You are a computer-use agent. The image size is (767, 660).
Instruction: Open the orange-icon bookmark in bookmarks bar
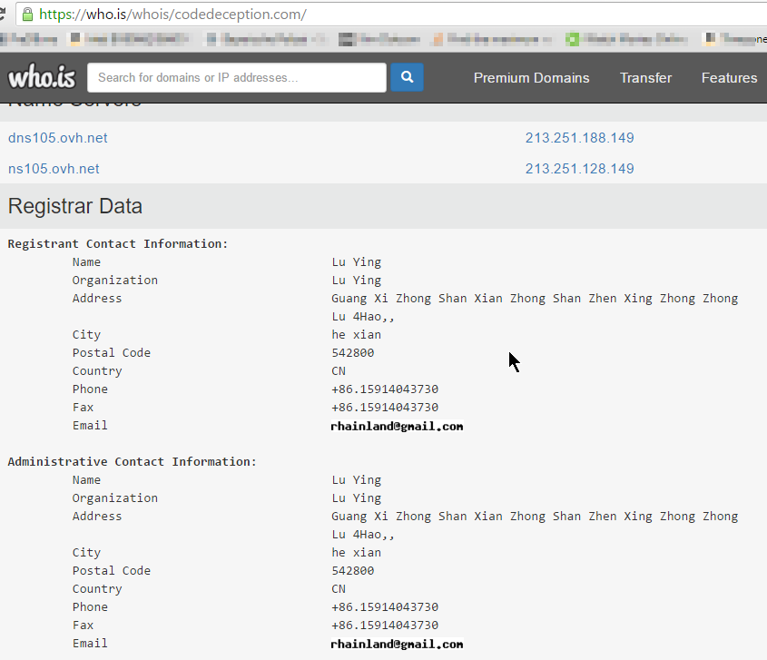438,39
